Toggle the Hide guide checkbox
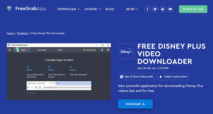The image size is (213, 114). click(x=27, y=93)
